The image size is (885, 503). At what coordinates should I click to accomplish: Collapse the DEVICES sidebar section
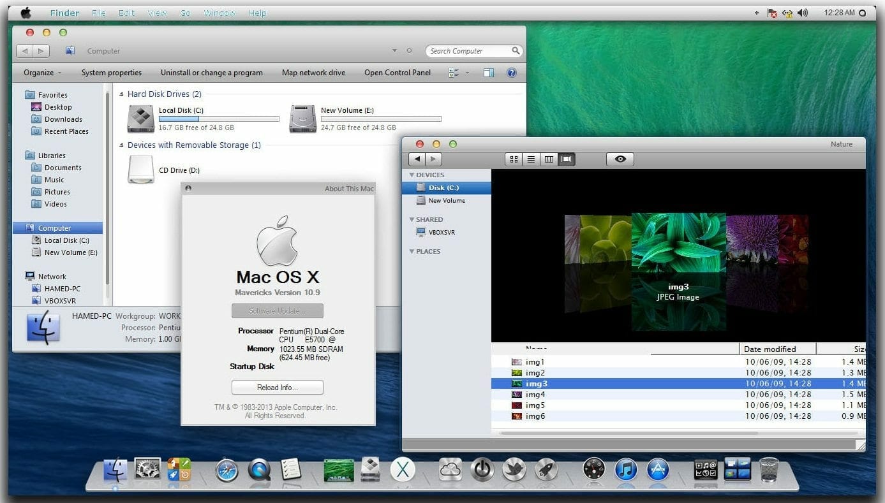[x=412, y=175]
